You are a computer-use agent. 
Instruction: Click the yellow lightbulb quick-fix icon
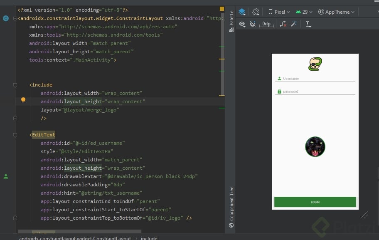[x=23, y=100]
